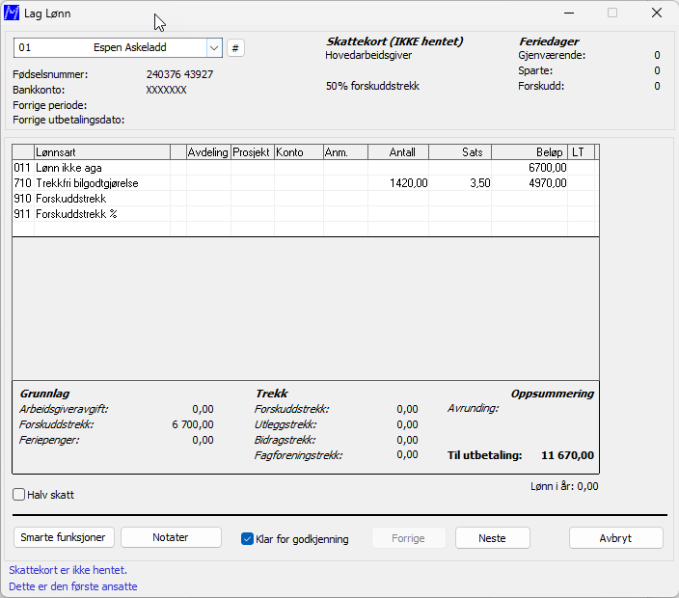
Task: Click the empty last row in the lønnsart table
Action: tap(306, 229)
